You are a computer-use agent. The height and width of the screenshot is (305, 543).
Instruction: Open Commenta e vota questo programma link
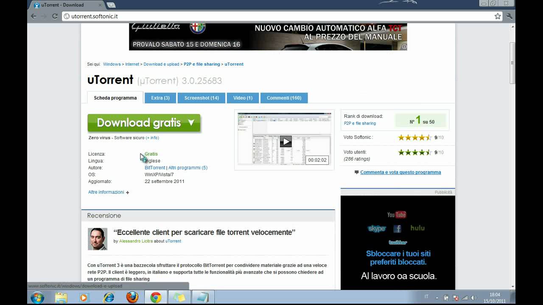(x=400, y=172)
